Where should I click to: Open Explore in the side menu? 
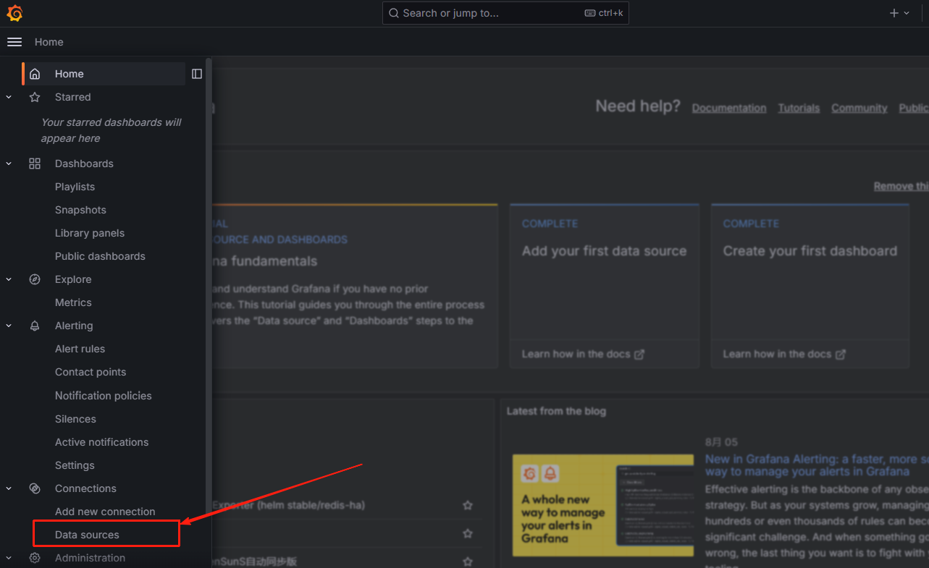[73, 279]
